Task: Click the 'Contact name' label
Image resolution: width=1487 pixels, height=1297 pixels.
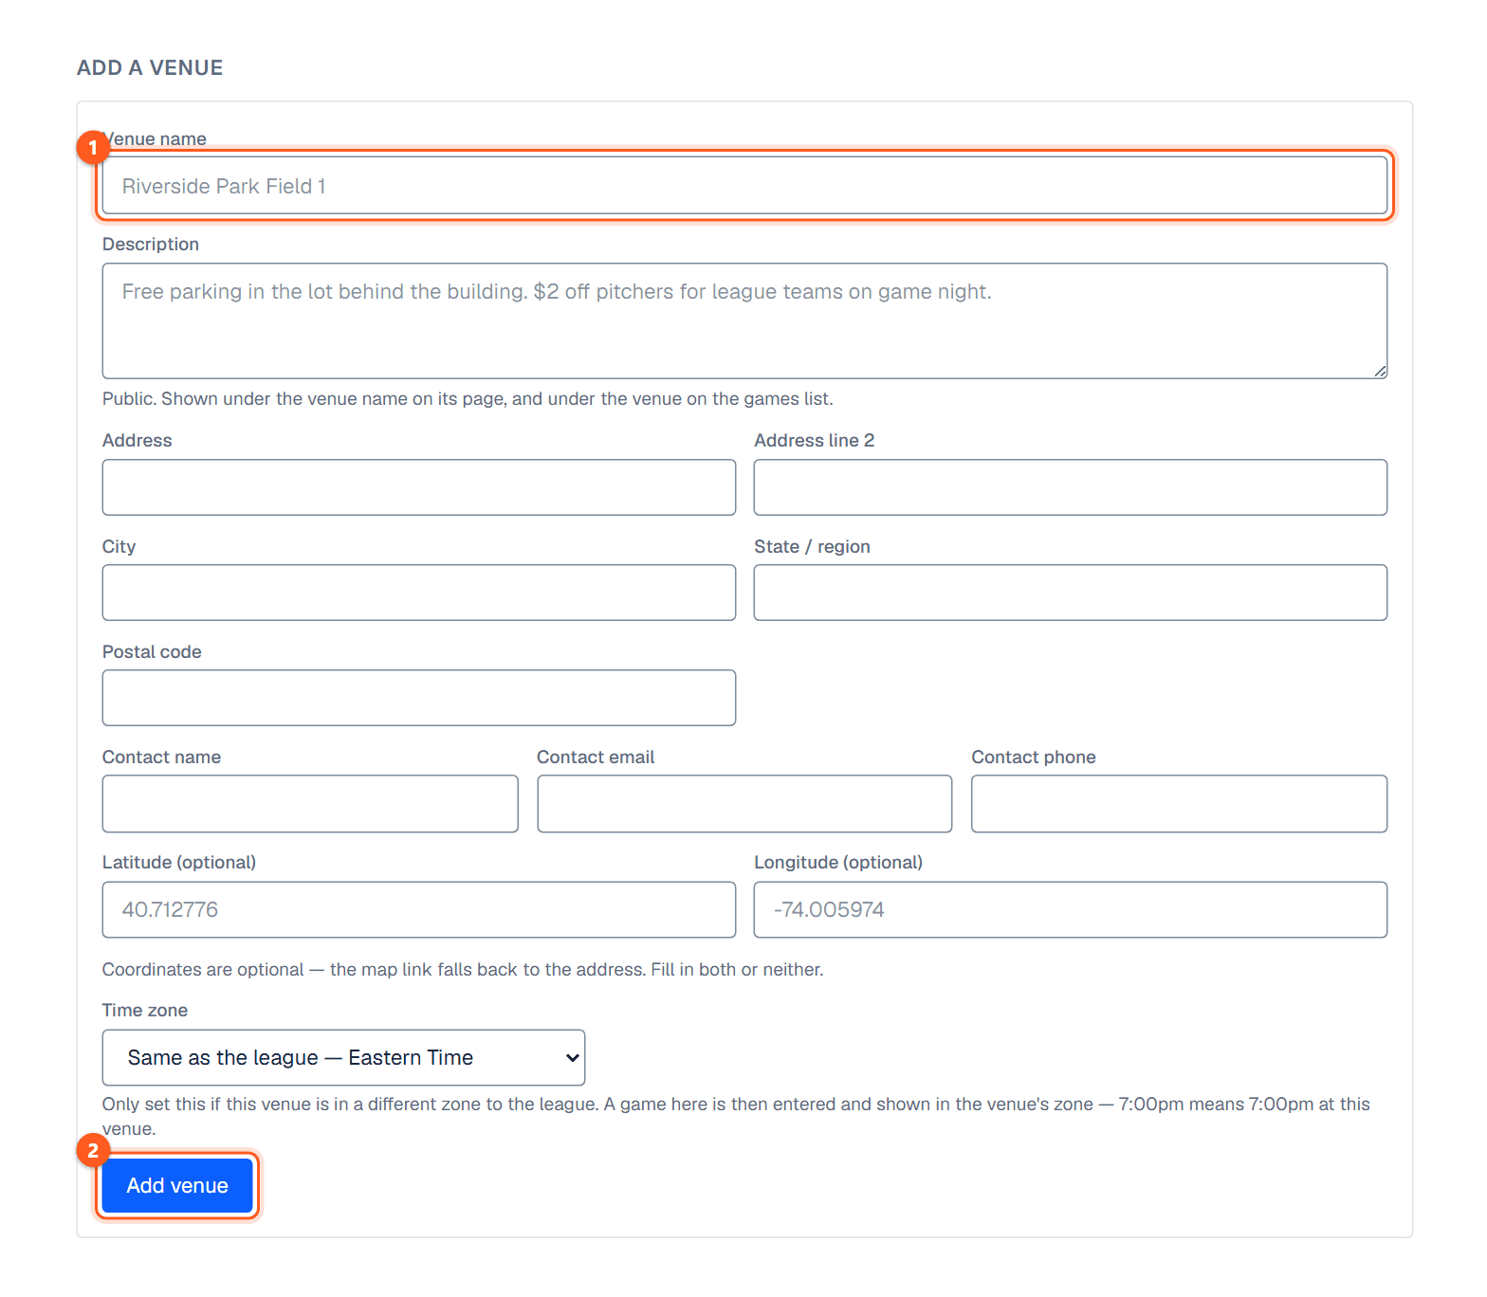Action: pyautogui.click(x=161, y=757)
